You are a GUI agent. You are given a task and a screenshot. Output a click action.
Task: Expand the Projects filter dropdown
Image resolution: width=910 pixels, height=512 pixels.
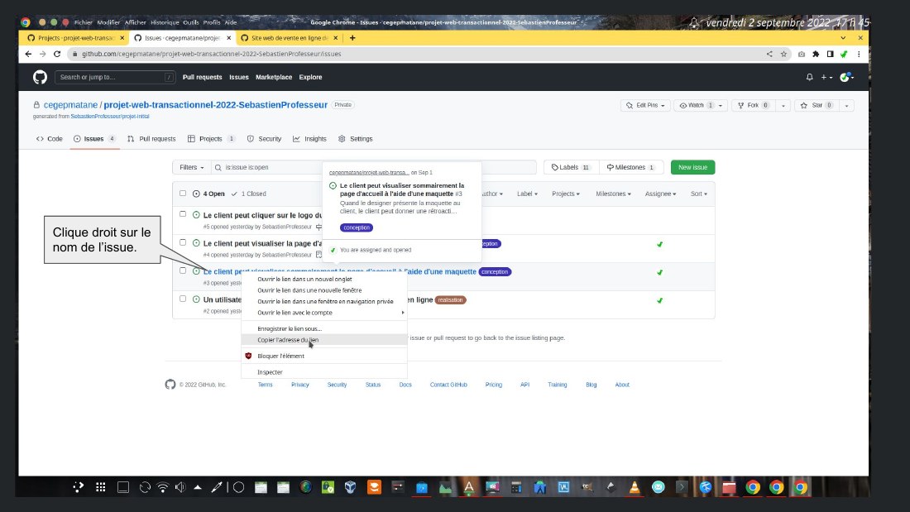click(566, 194)
